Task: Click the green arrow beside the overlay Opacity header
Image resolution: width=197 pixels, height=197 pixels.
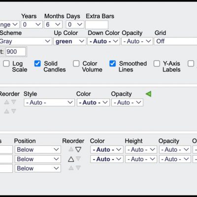Action: 149,94
